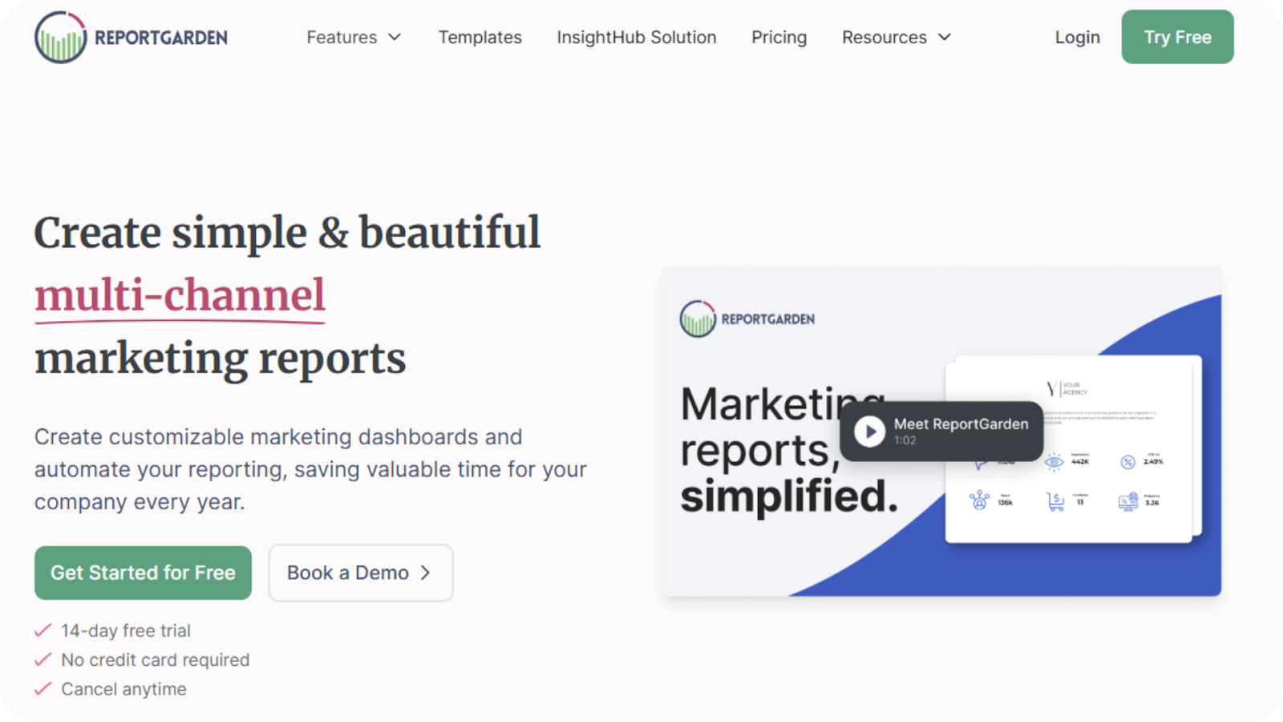Expand the Resources dropdown
The image size is (1283, 722).
click(x=896, y=37)
